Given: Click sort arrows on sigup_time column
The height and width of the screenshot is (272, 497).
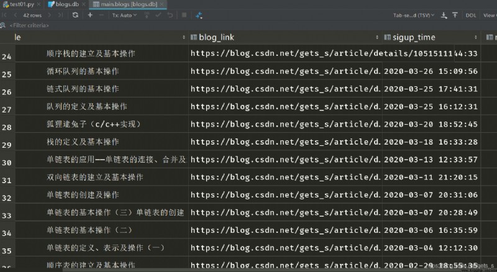Looking at the screenshot, I should pyautogui.click(x=475, y=37).
